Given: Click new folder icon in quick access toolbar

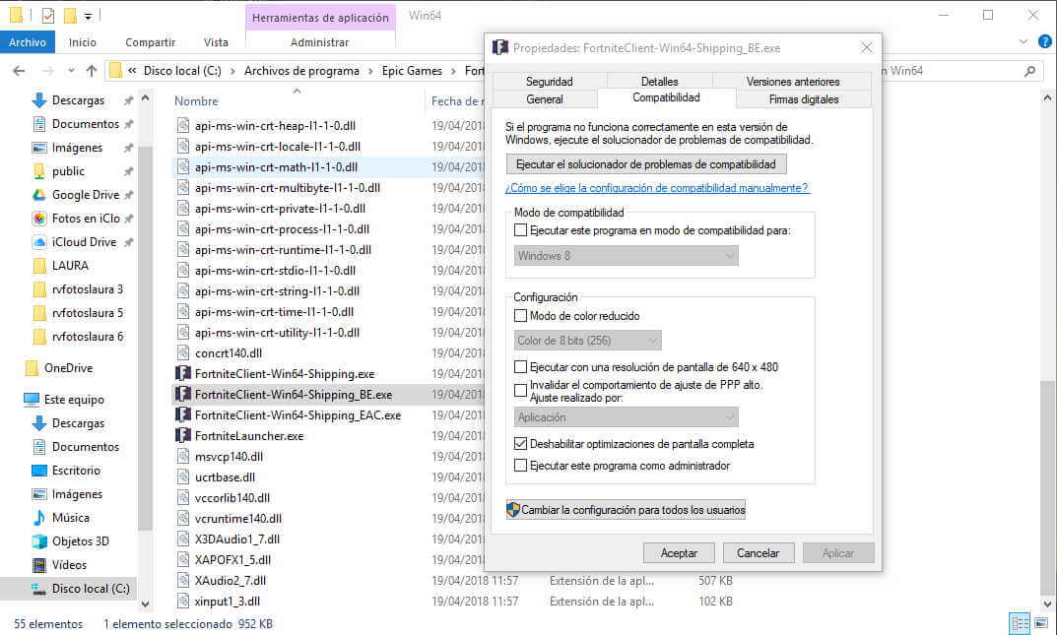Looking at the screenshot, I should tap(69, 15).
